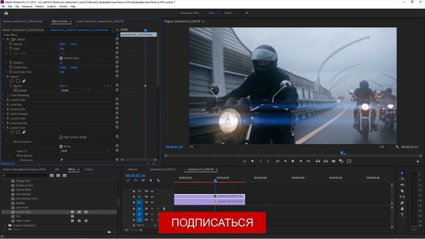Image resolution: width=425 pixels, height=239 pixels.
Task: Select the Slip tool
Action: tap(402, 197)
